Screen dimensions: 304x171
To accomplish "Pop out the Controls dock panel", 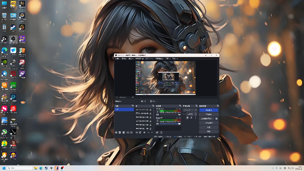I will (x=218, y=106).
